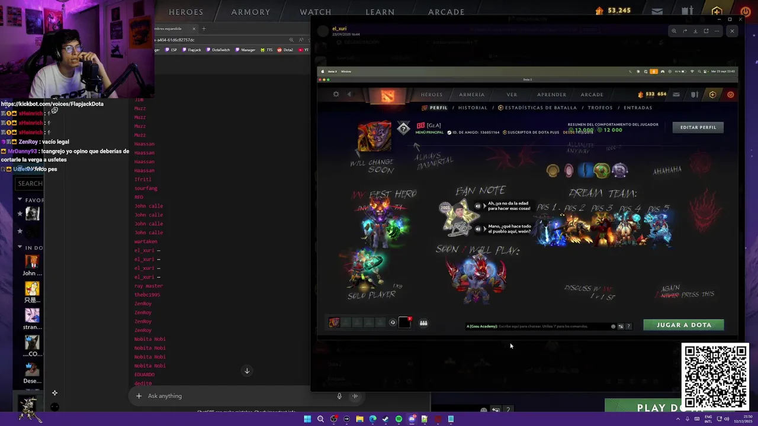This screenshot has width=758, height=426.
Task: Open the image in browser icon
Action: [x=706, y=31]
